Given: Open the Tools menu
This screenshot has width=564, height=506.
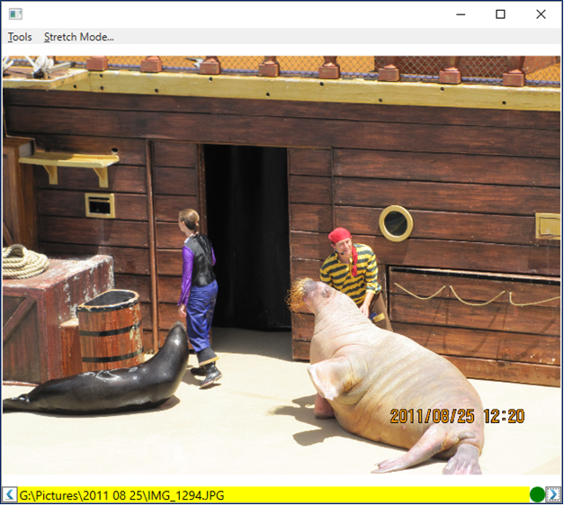Looking at the screenshot, I should click(x=20, y=37).
